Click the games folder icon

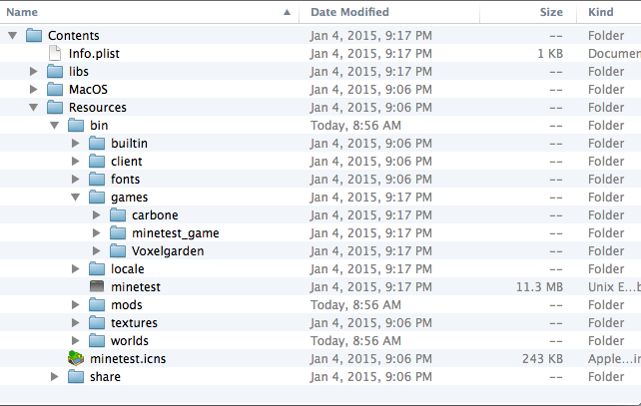(97, 198)
